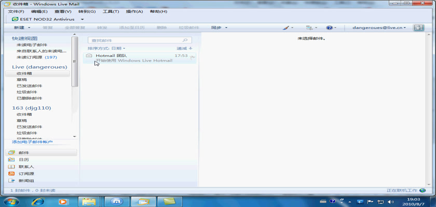Open the 排序方式: 日期 sort dropdown

pyautogui.click(x=106, y=48)
